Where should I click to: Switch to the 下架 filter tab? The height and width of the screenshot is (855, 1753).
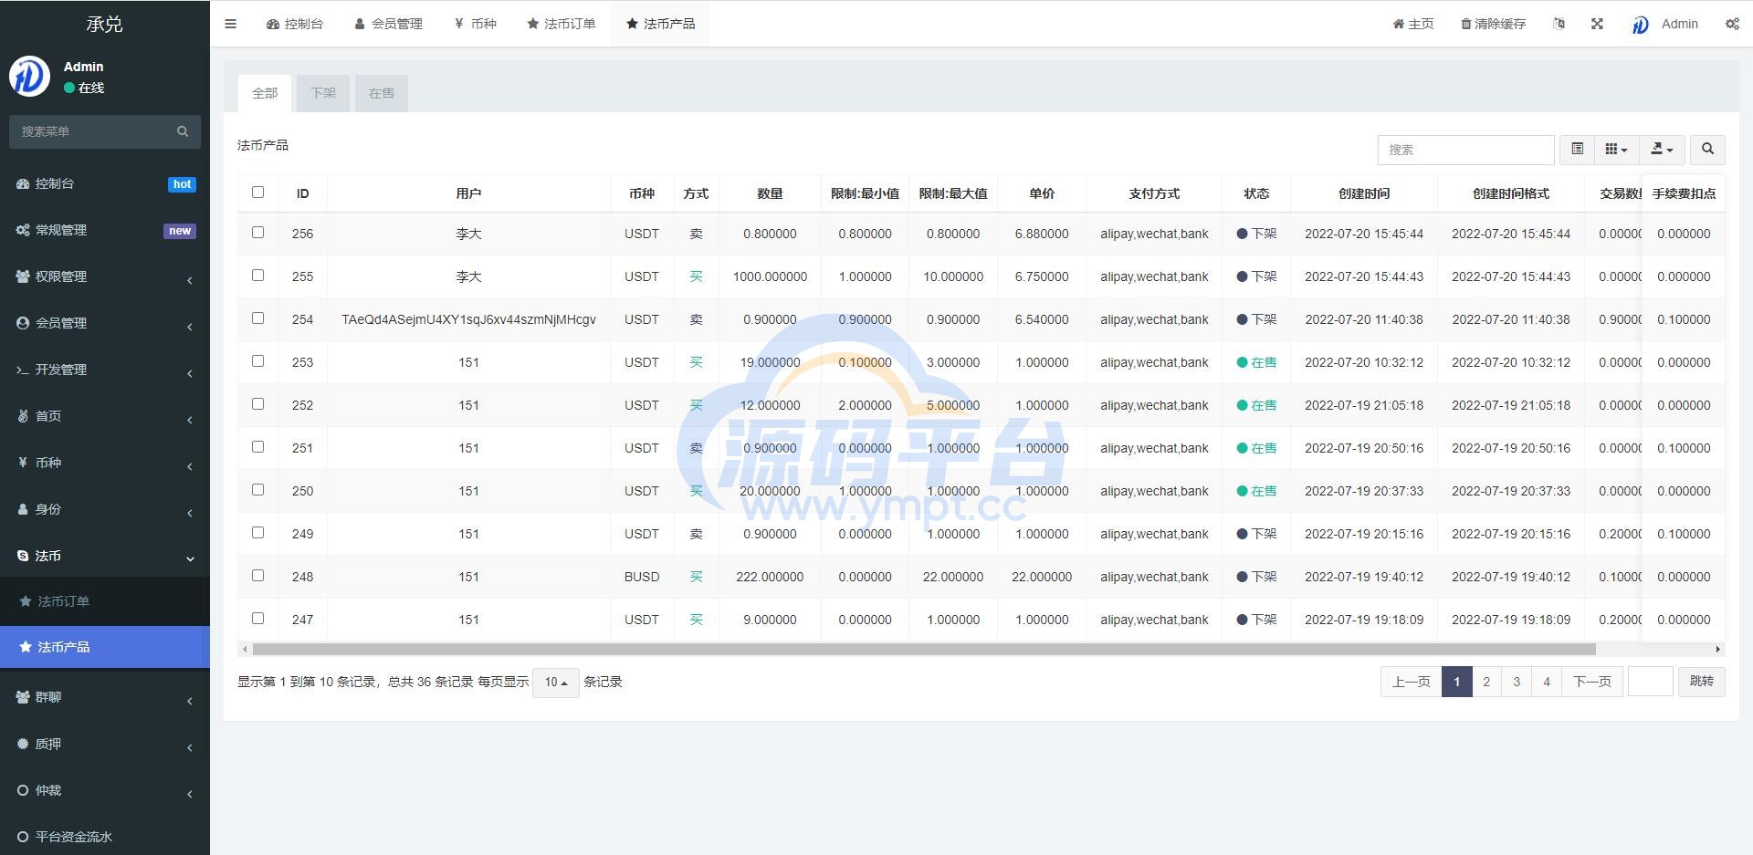coord(323,93)
